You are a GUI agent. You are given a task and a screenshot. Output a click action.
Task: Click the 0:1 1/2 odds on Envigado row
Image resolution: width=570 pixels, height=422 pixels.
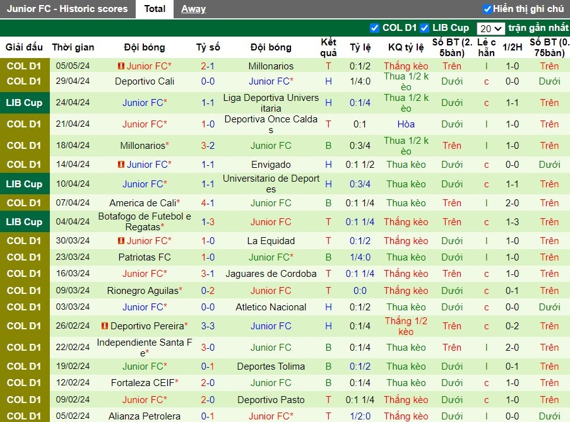click(360, 165)
